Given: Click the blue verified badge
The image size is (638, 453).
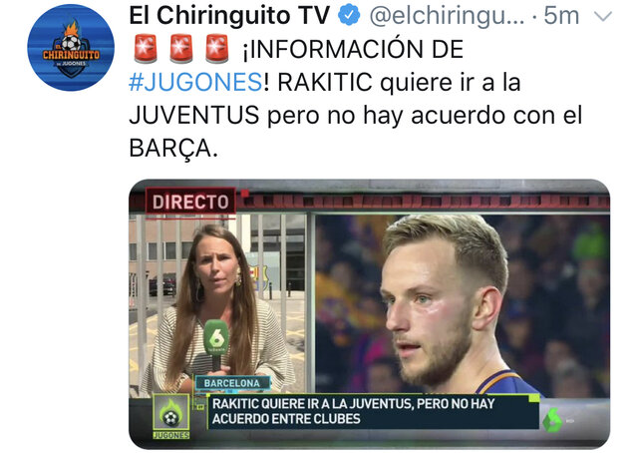Looking at the screenshot, I should [349, 15].
